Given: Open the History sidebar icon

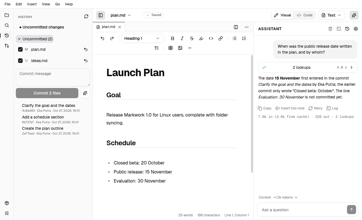Looking at the screenshot, I should click(7, 36).
